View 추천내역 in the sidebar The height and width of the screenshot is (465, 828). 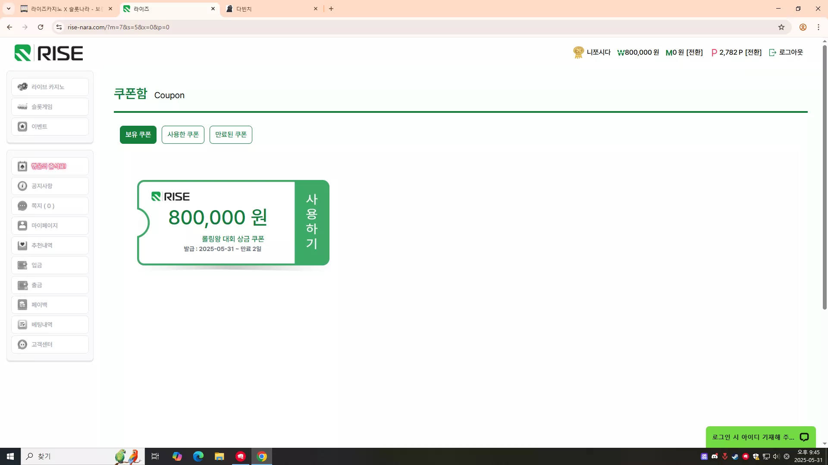50,245
